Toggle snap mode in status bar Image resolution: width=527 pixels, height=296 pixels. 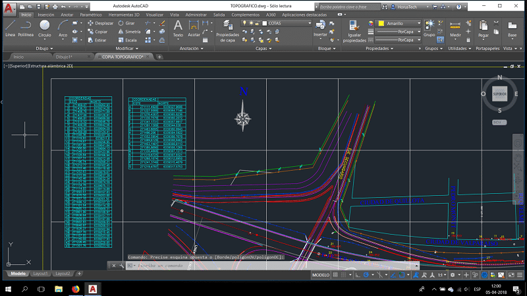(x=343, y=275)
